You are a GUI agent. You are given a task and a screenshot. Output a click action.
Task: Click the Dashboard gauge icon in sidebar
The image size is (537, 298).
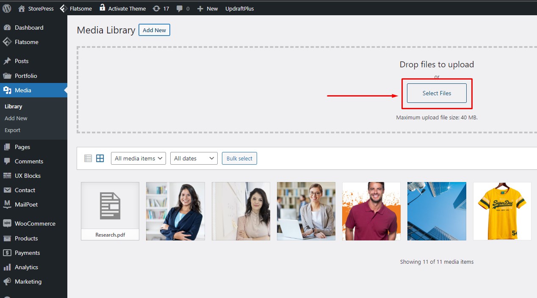(x=7, y=28)
